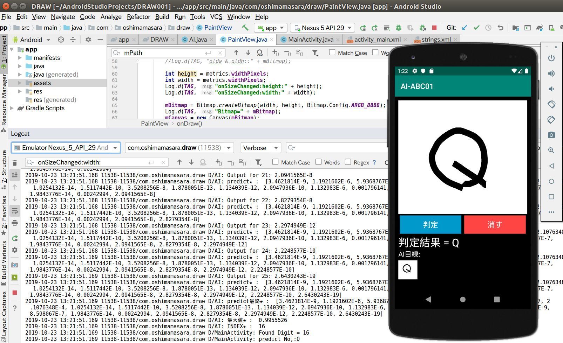Open the Build menu
This screenshot has height=343, width=563.
tap(162, 16)
